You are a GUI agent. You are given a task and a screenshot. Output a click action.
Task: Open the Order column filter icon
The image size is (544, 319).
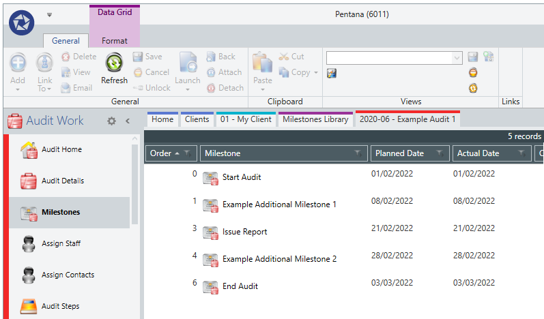click(187, 153)
